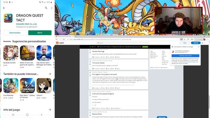The width and height of the screenshot is (210, 118).
Task: Open 'Time zone release' post title
Action: (98, 63)
